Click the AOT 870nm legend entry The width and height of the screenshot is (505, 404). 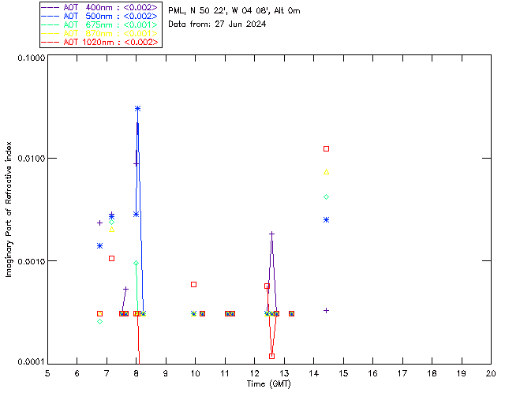click(99, 33)
